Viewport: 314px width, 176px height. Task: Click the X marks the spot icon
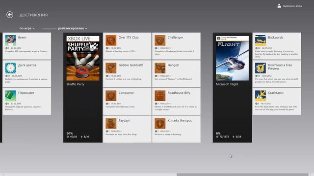tap(160, 124)
